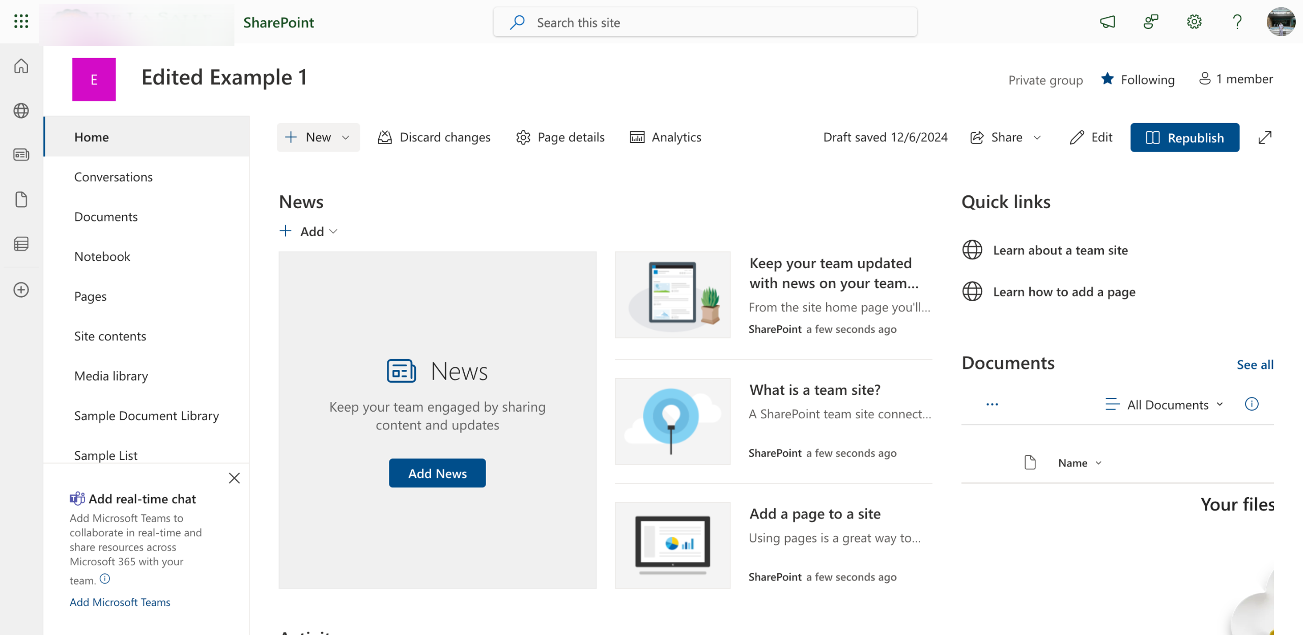This screenshot has height=635, width=1303.
Task: Click the create plus icon in left rail
Action: tap(21, 290)
